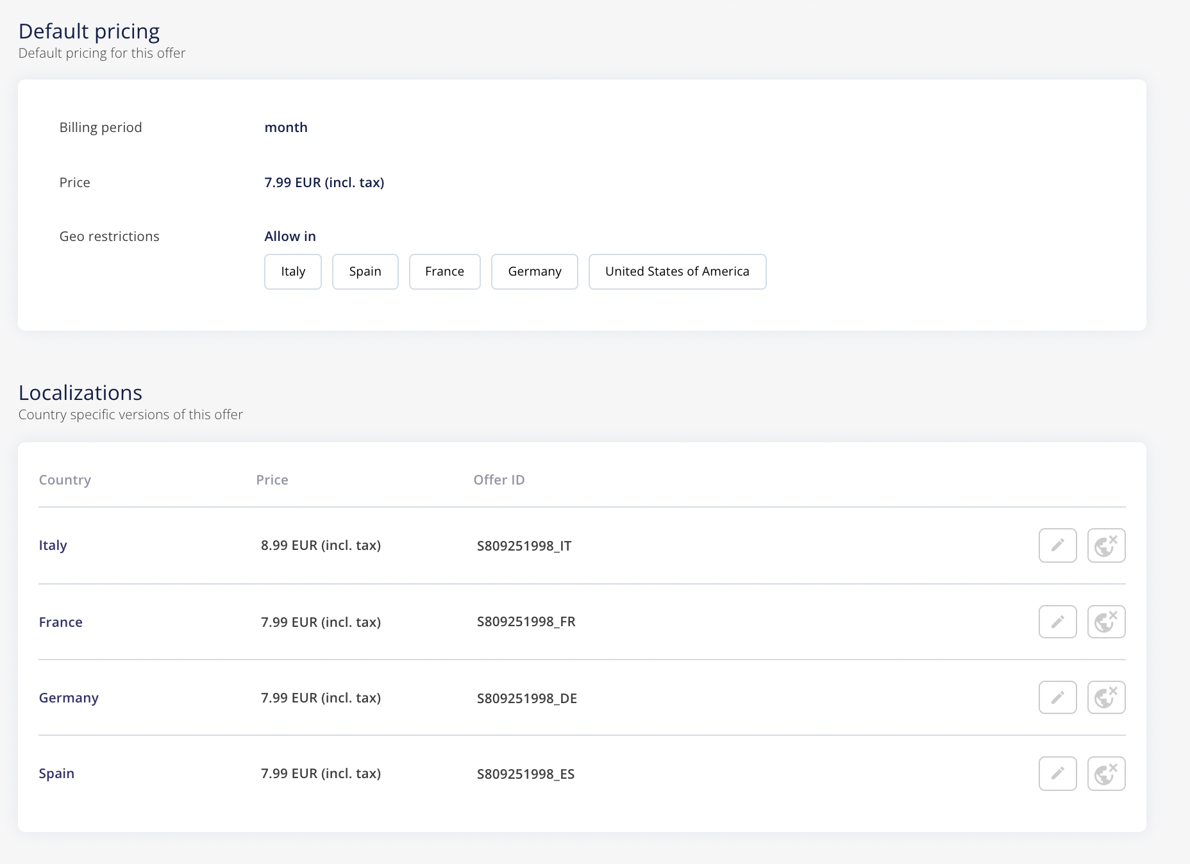
Task: Click the Geo restrictions label
Action: point(109,237)
